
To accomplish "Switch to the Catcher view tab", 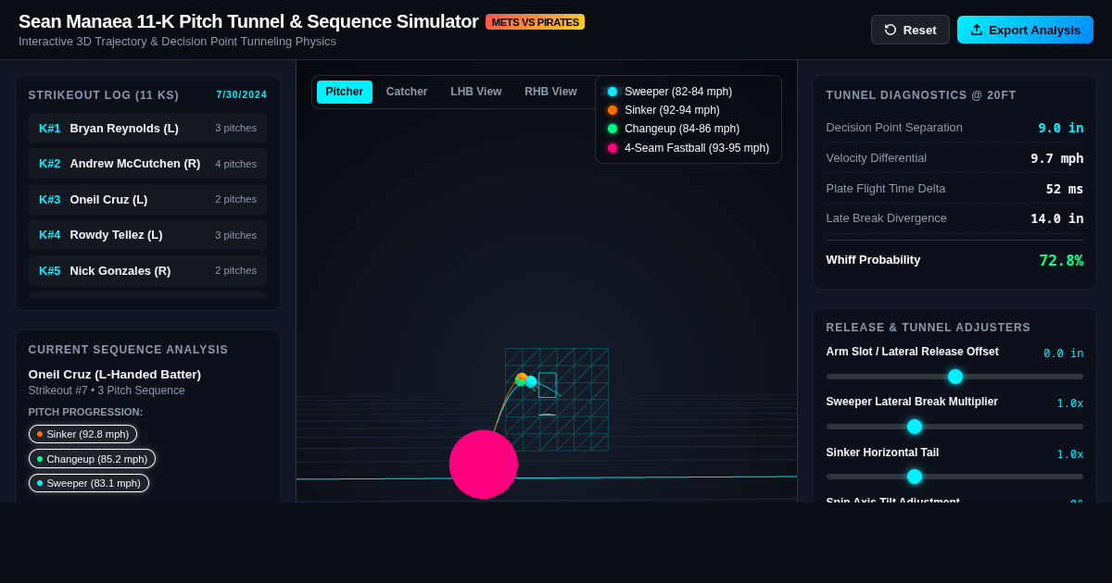I will pyautogui.click(x=407, y=92).
